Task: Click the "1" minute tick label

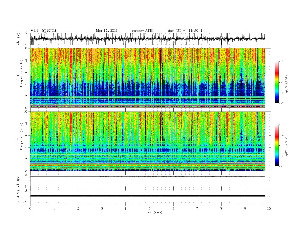Action: (54, 208)
